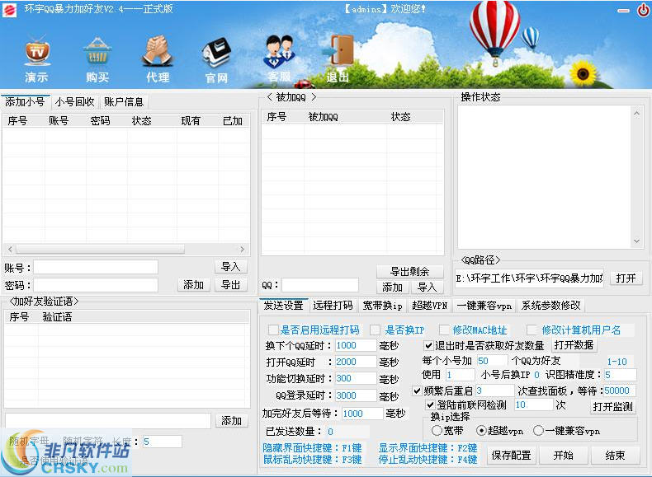Switch to 一键兼容vpn tab
The image size is (652, 477).
(484, 305)
